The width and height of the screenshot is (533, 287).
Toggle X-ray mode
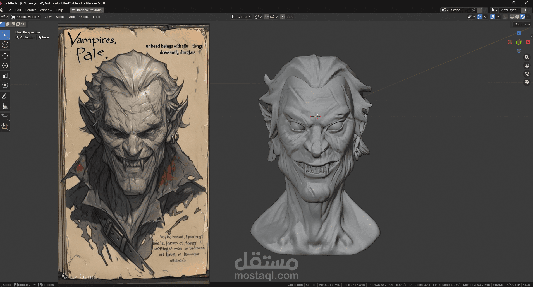point(505,17)
